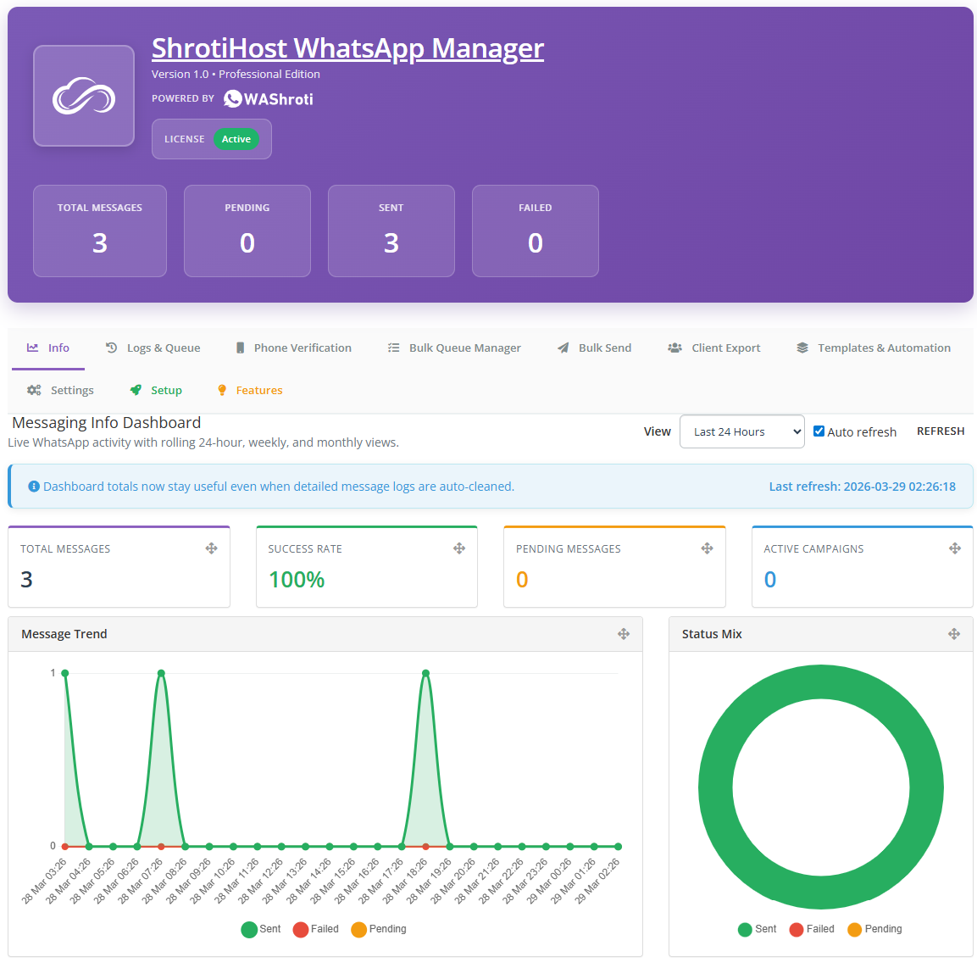Click the drag handle on the Status Mix panel
Image resolution: width=977 pixels, height=968 pixels.
click(x=954, y=633)
